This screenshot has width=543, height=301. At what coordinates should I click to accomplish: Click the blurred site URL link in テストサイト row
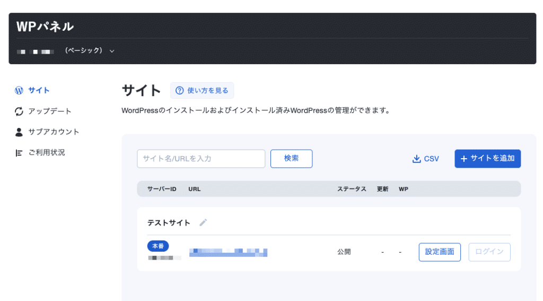[x=228, y=253]
